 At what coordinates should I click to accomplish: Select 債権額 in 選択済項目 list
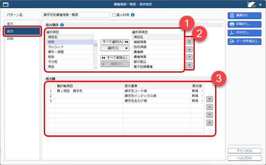(158, 52)
